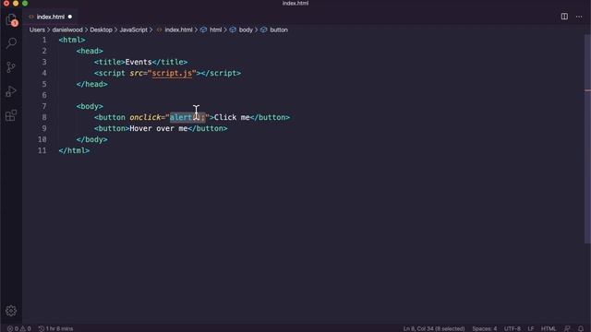Screen dimensions: 591x332
Task: Click the src attribute on line 4
Action: [136, 73]
